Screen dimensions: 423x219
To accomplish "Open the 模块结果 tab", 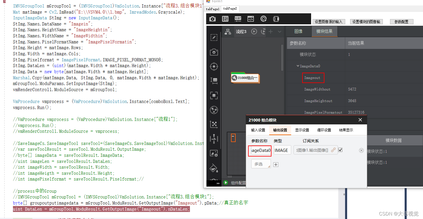I will click(324, 31).
